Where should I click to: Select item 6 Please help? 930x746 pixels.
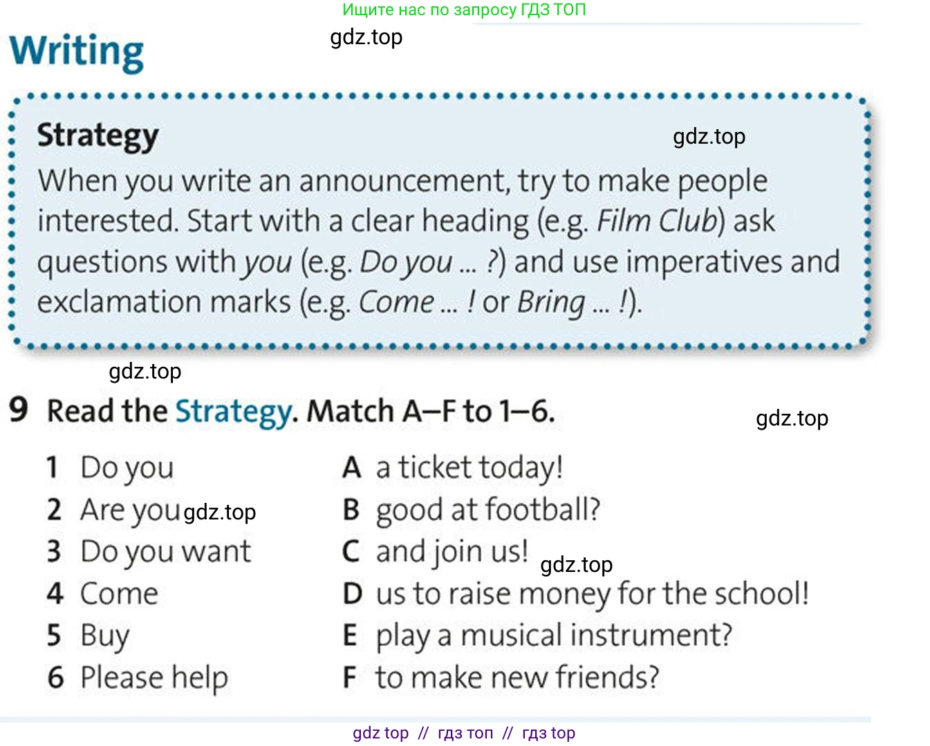137,678
